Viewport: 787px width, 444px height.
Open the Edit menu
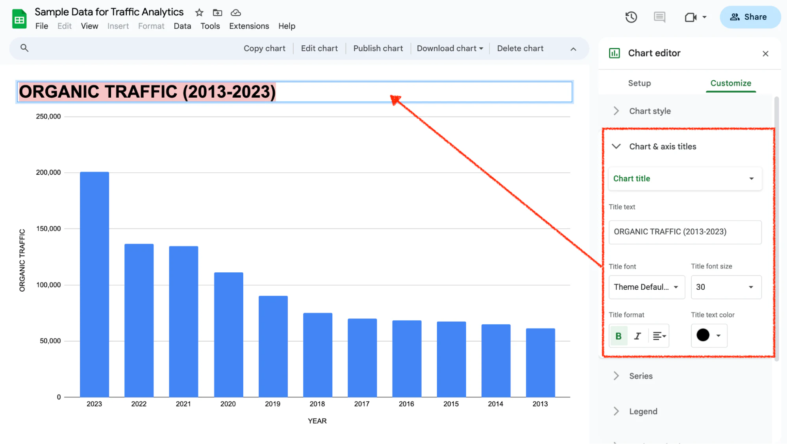click(x=64, y=26)
